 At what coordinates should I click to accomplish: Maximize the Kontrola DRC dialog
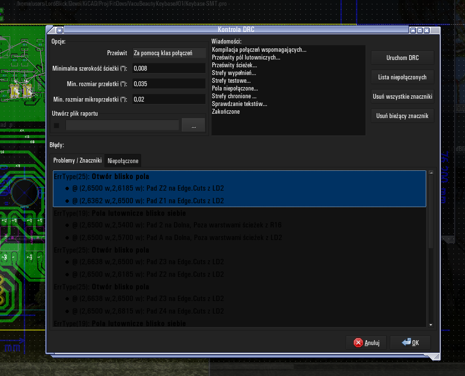coord(419,30)
